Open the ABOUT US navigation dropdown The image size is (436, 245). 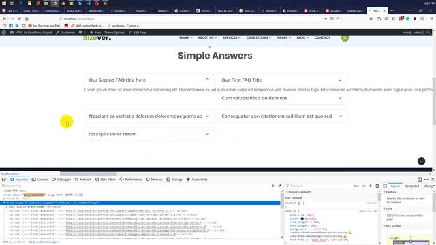pyautogui.click(x=207, y=37)
